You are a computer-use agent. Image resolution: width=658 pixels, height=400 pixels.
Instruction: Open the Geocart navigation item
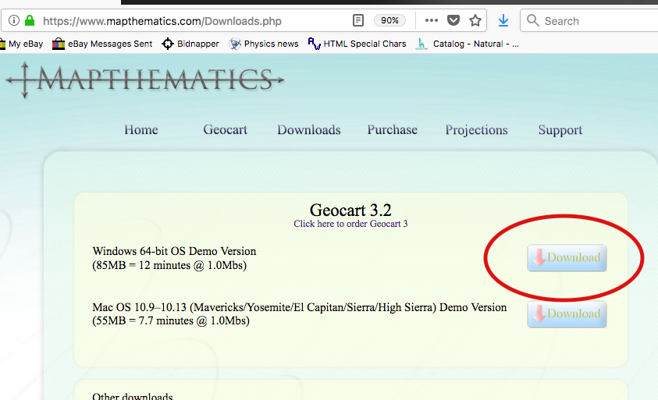click(x=226, y=130)
